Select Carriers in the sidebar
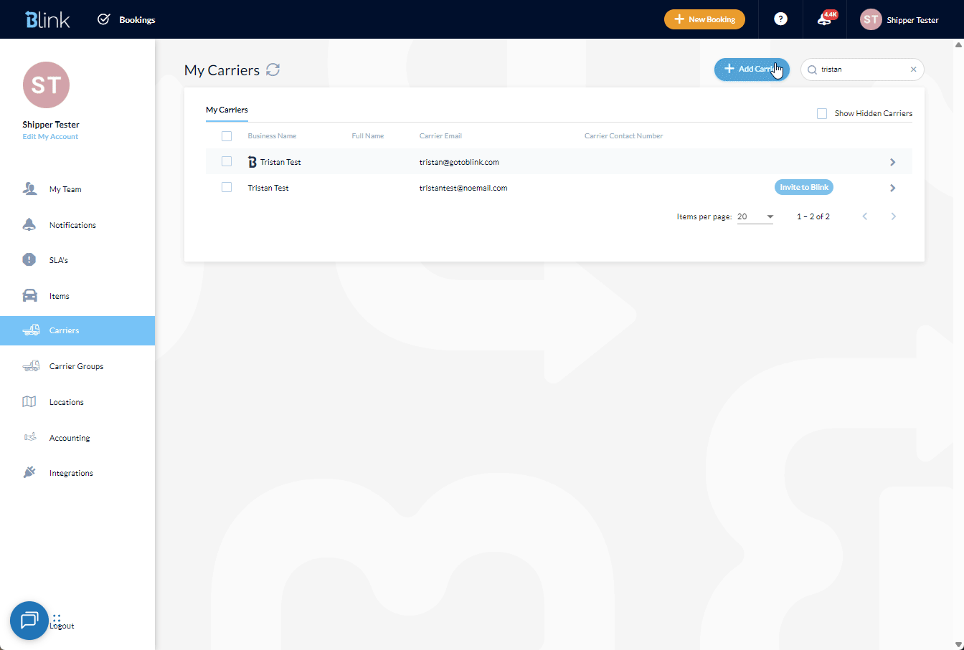The width and height of the screenshot is (964, 650). pyautogui.click(x=77, y=330)
